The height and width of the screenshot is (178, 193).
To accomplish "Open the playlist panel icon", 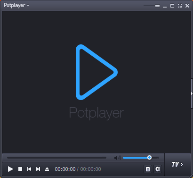I will [x=148, y=169].
